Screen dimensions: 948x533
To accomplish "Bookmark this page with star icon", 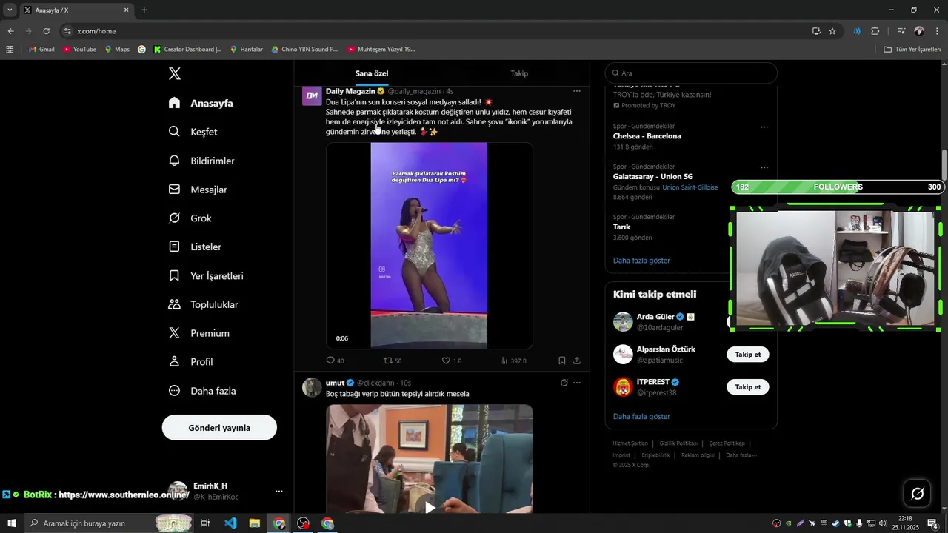I will pos(832,31).
